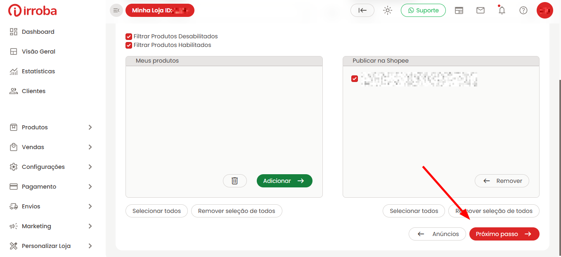The width and height of the screenshot is (561, 257).
Task: Open the help question mark icon
Action: tap(523, 10)
